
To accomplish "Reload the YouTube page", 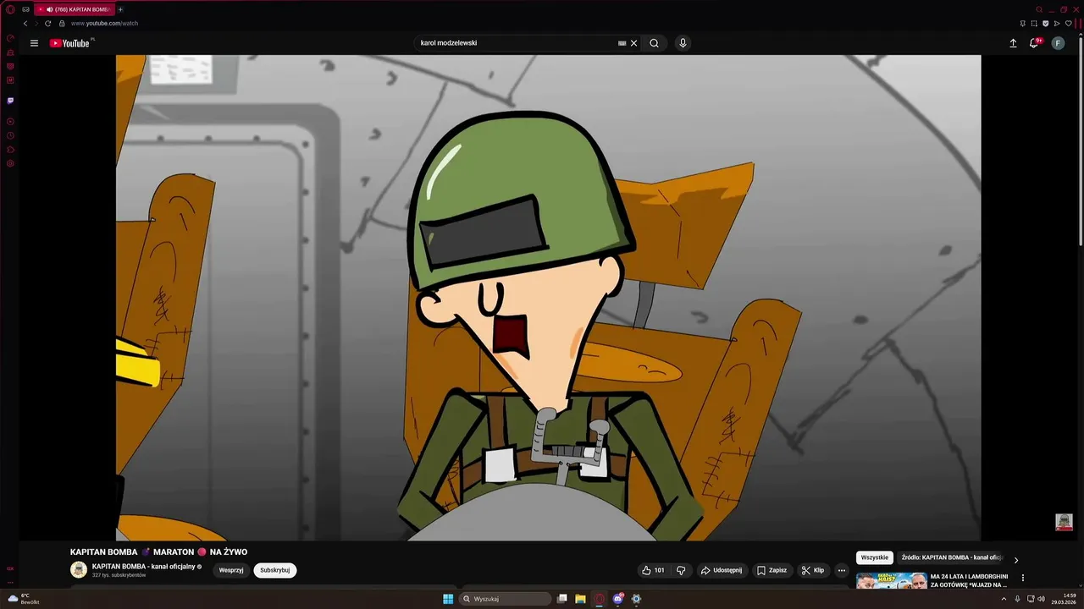I will point(48,23).
